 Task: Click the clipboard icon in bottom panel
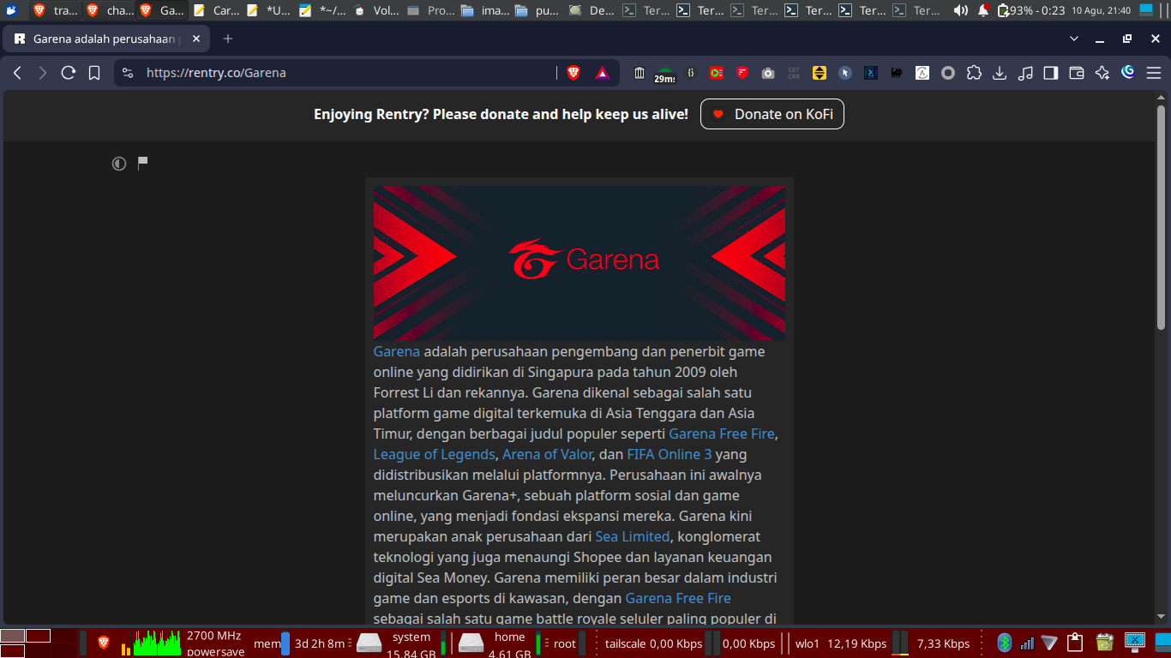pyautogui.click(x=1075, y=643)
